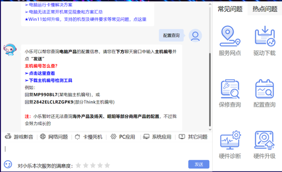Viewport: 282px width, 172px height.
Task: Rate service two stars
Action: click(86, 165)
